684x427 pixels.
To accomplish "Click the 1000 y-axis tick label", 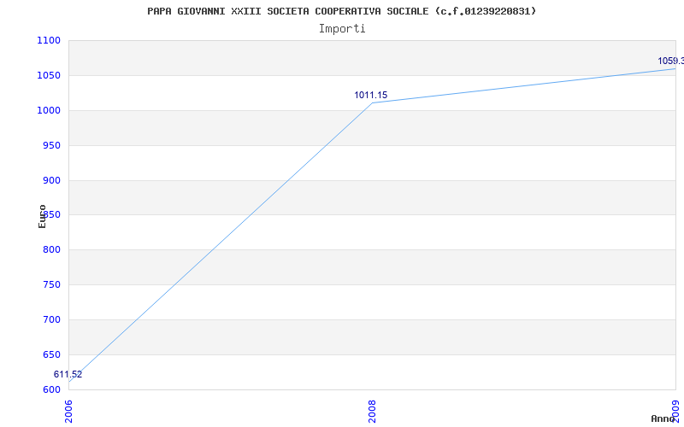I will tap(49, 110).
